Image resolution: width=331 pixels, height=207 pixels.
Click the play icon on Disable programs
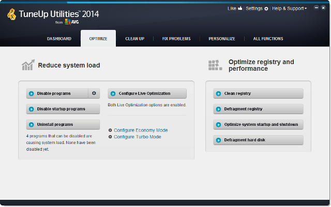tap(31, 93)
